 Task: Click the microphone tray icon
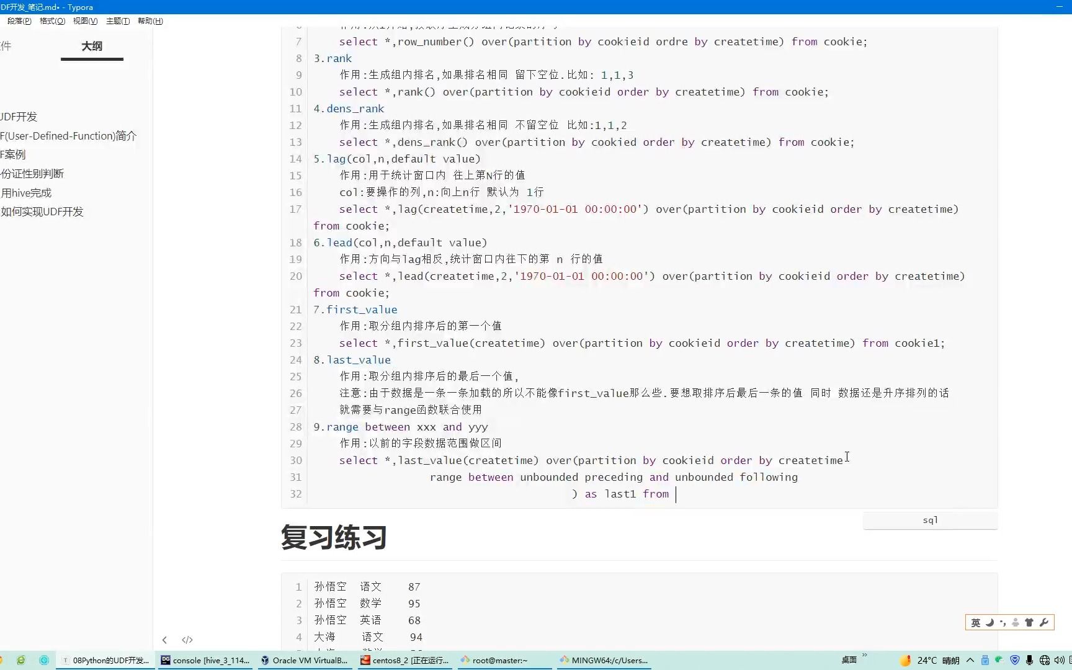tap(1030, 660)
